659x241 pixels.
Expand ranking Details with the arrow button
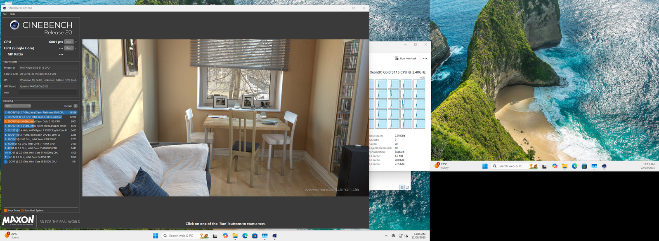tap(76, 106)
